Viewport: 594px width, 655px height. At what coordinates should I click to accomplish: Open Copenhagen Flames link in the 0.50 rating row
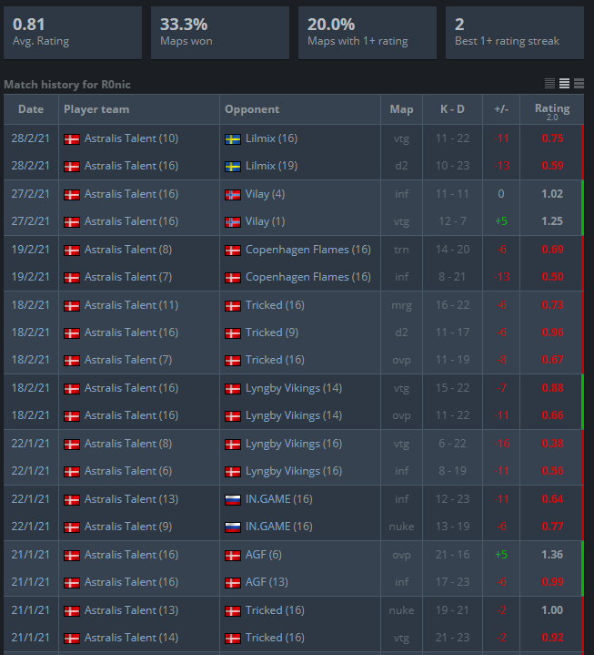pos(307,277)
